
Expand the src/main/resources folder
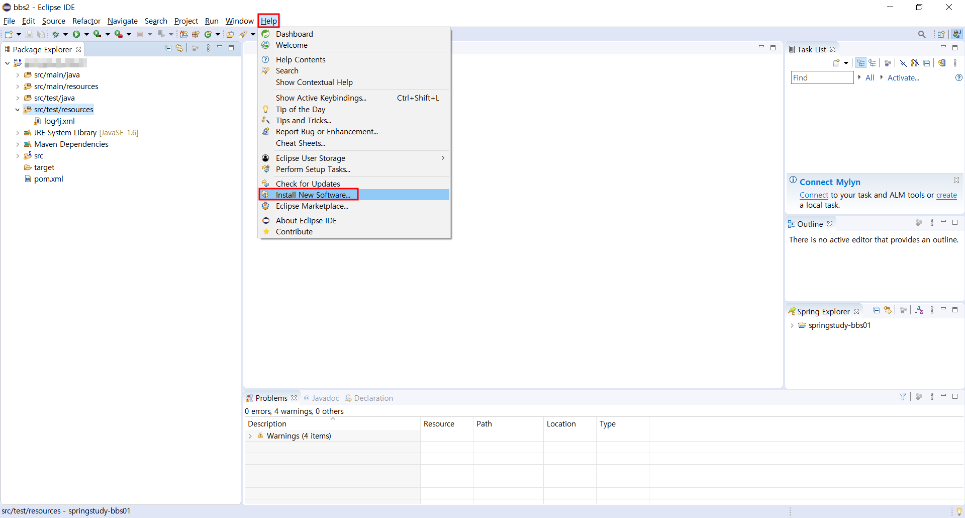[18, 87]
